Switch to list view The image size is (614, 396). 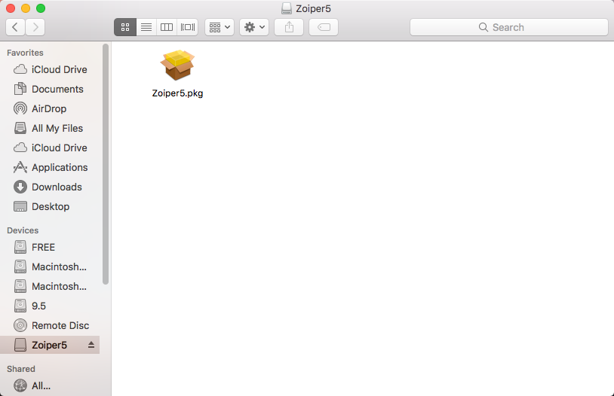[146, 27]
